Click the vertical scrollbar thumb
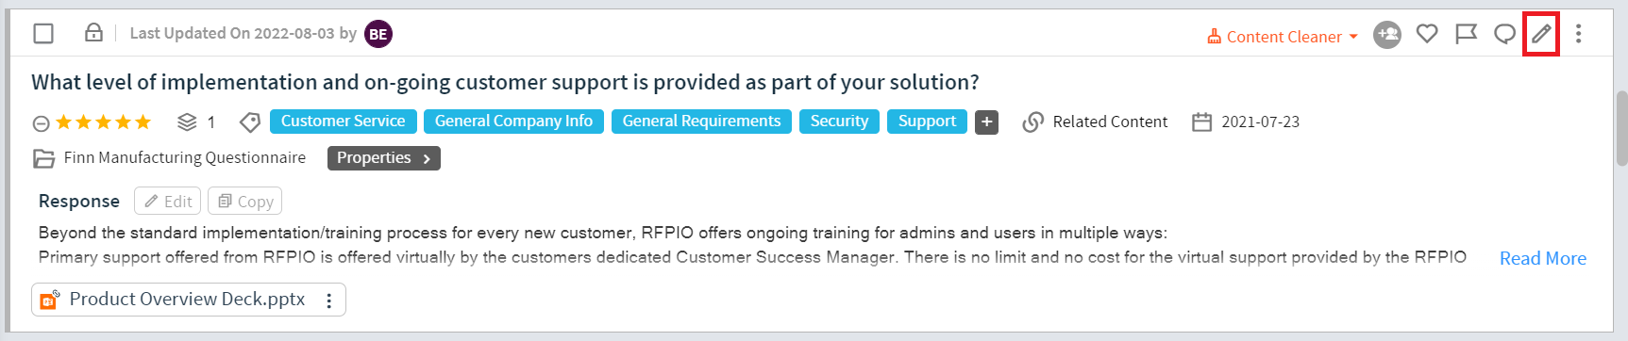The image size is (1628, 341). [x=1622, y=128]
